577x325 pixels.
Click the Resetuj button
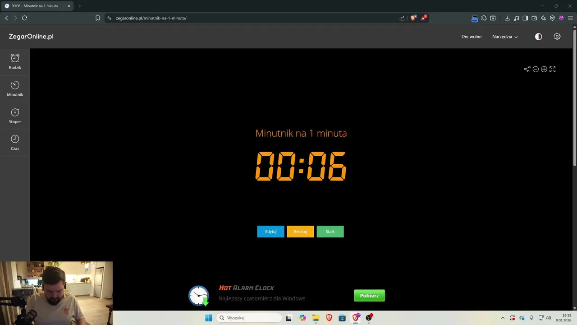300,232
